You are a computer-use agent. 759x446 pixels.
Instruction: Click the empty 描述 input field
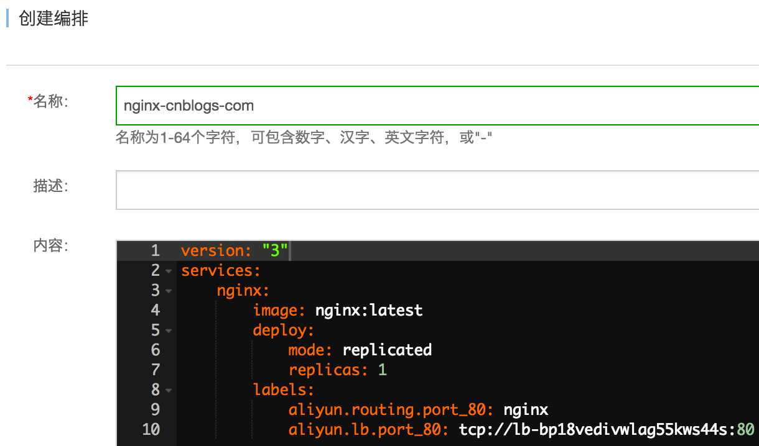[x=437, y=189]
